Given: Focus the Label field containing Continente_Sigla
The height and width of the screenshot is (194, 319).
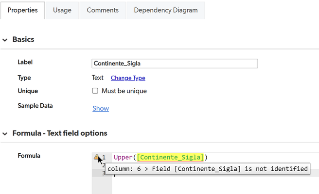Looking at the screenshot, I should click(175, 64).
